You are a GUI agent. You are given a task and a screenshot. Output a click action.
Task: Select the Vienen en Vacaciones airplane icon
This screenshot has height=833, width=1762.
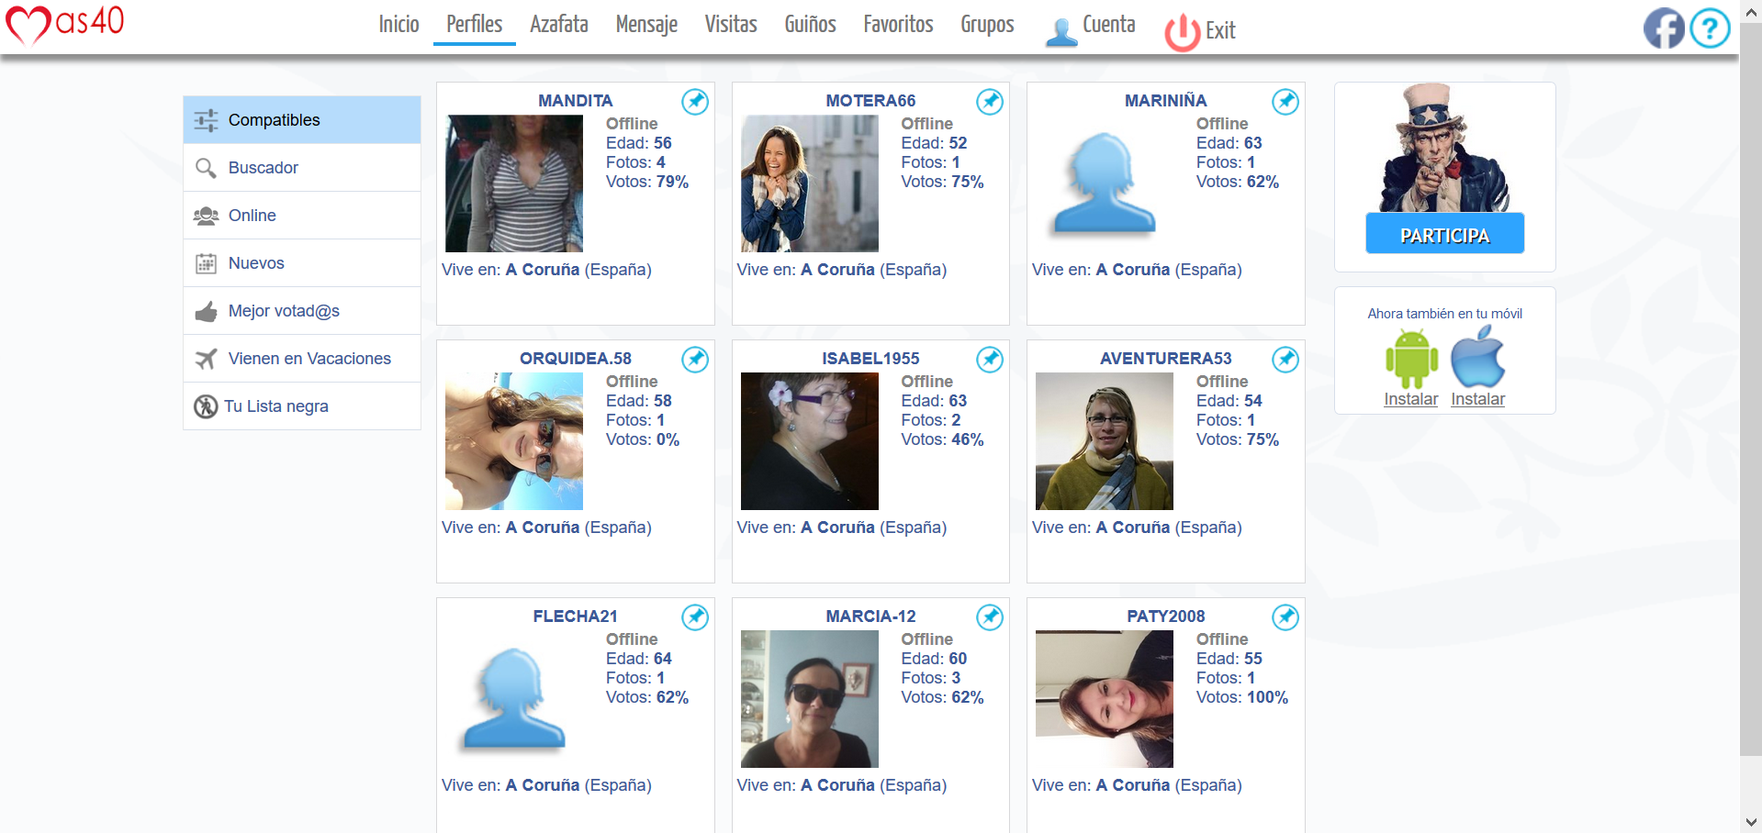pos(206,358)
